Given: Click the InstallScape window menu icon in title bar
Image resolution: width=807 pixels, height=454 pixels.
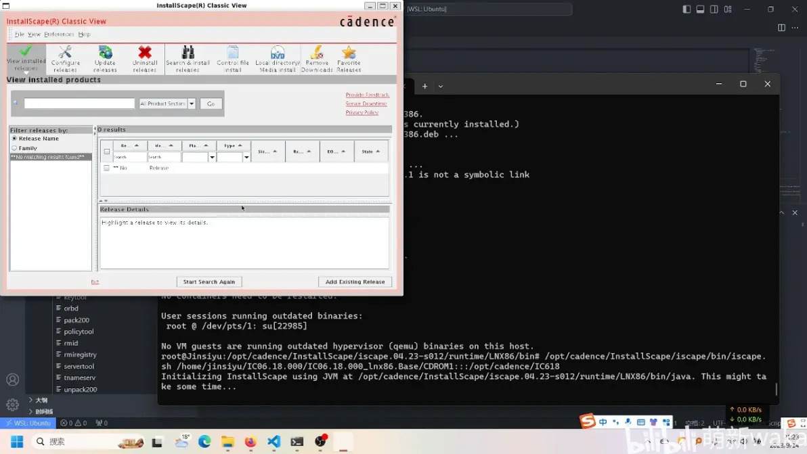Looking at the screenshot, I should (6, 5).
